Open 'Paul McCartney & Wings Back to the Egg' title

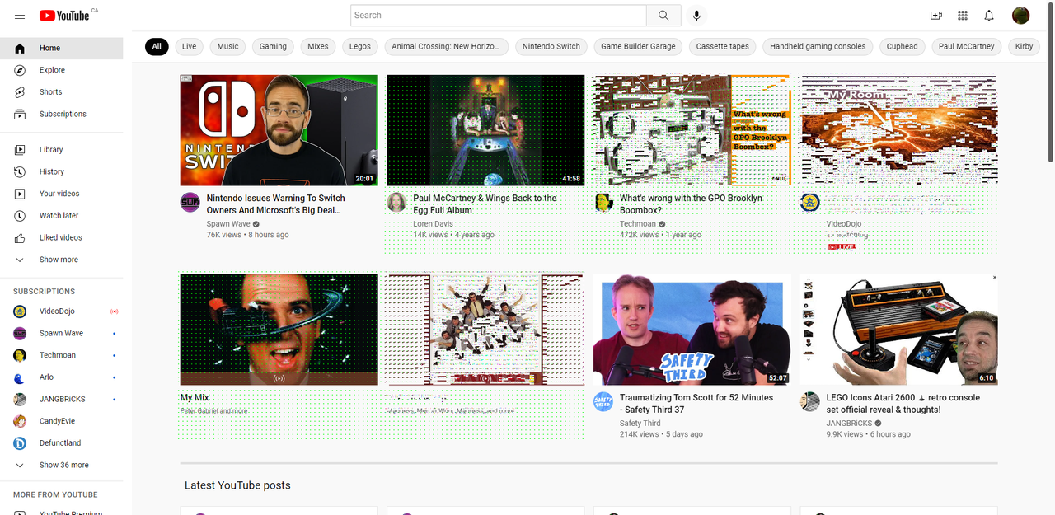tap(485, 204)
